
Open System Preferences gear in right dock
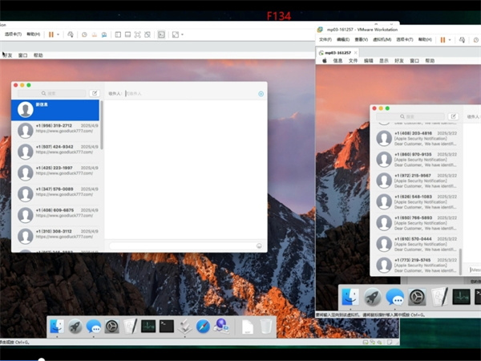(x=417, y=297)
